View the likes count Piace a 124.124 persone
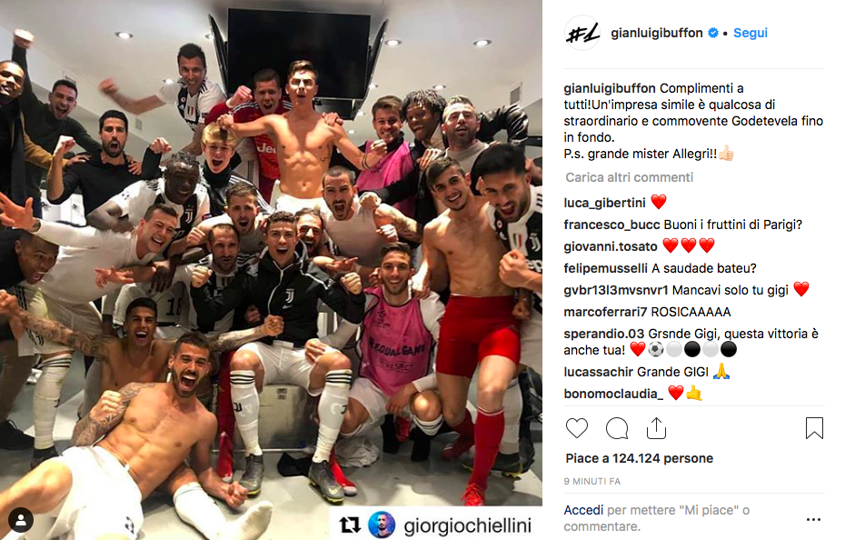 point(639,458)
